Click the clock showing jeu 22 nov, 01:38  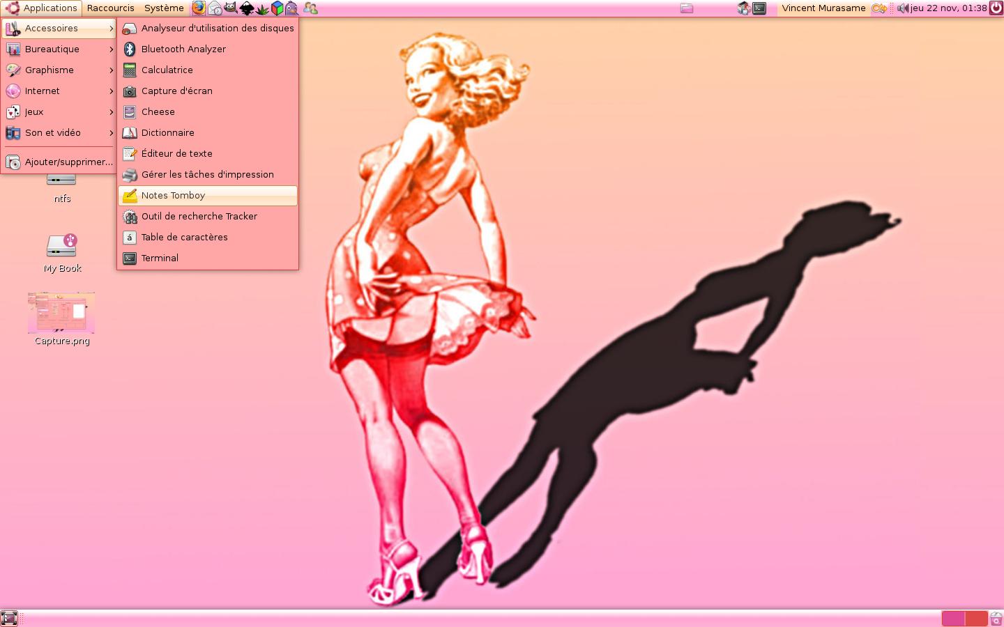948,8
